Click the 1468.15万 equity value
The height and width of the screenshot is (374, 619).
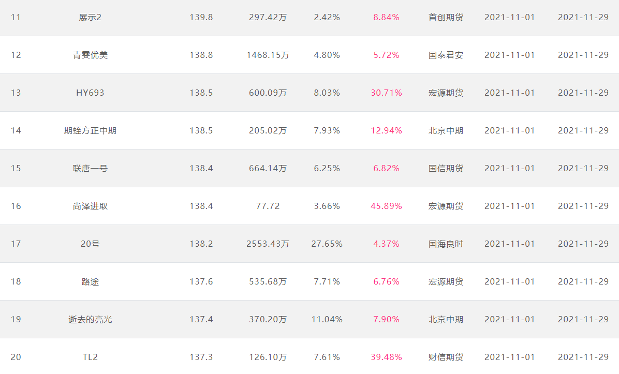[268, 55]
